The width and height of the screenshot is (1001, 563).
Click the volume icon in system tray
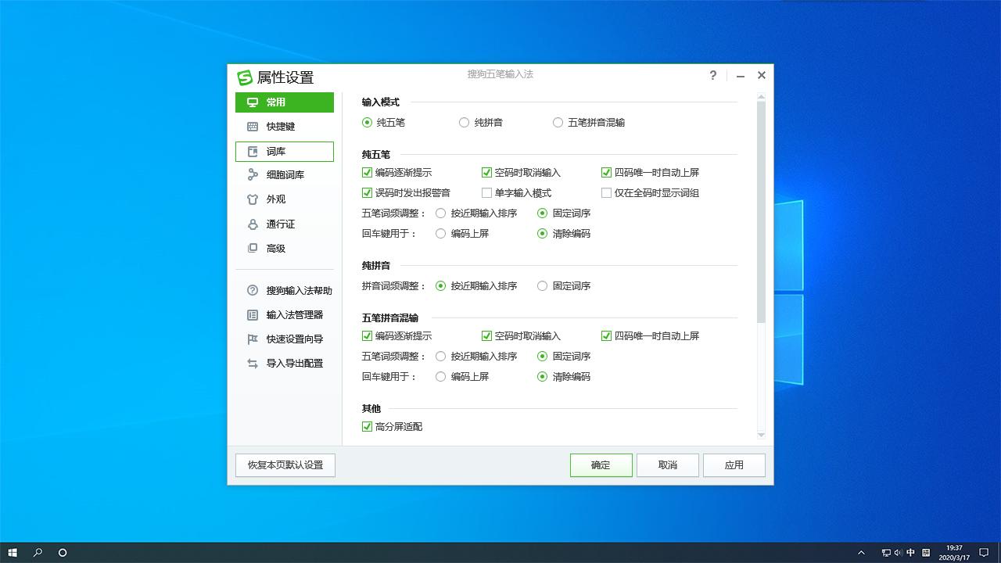pos(899,553)
